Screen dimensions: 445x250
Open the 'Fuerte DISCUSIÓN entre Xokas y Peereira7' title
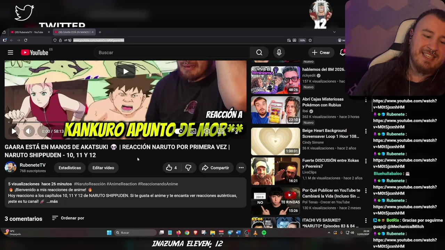(330, 163)
